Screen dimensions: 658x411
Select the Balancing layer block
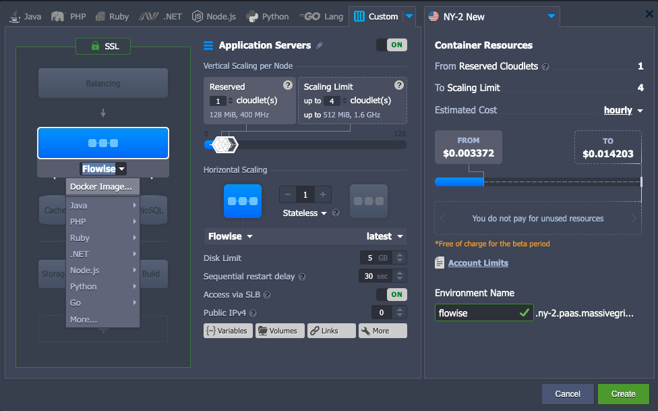point(103,83)
